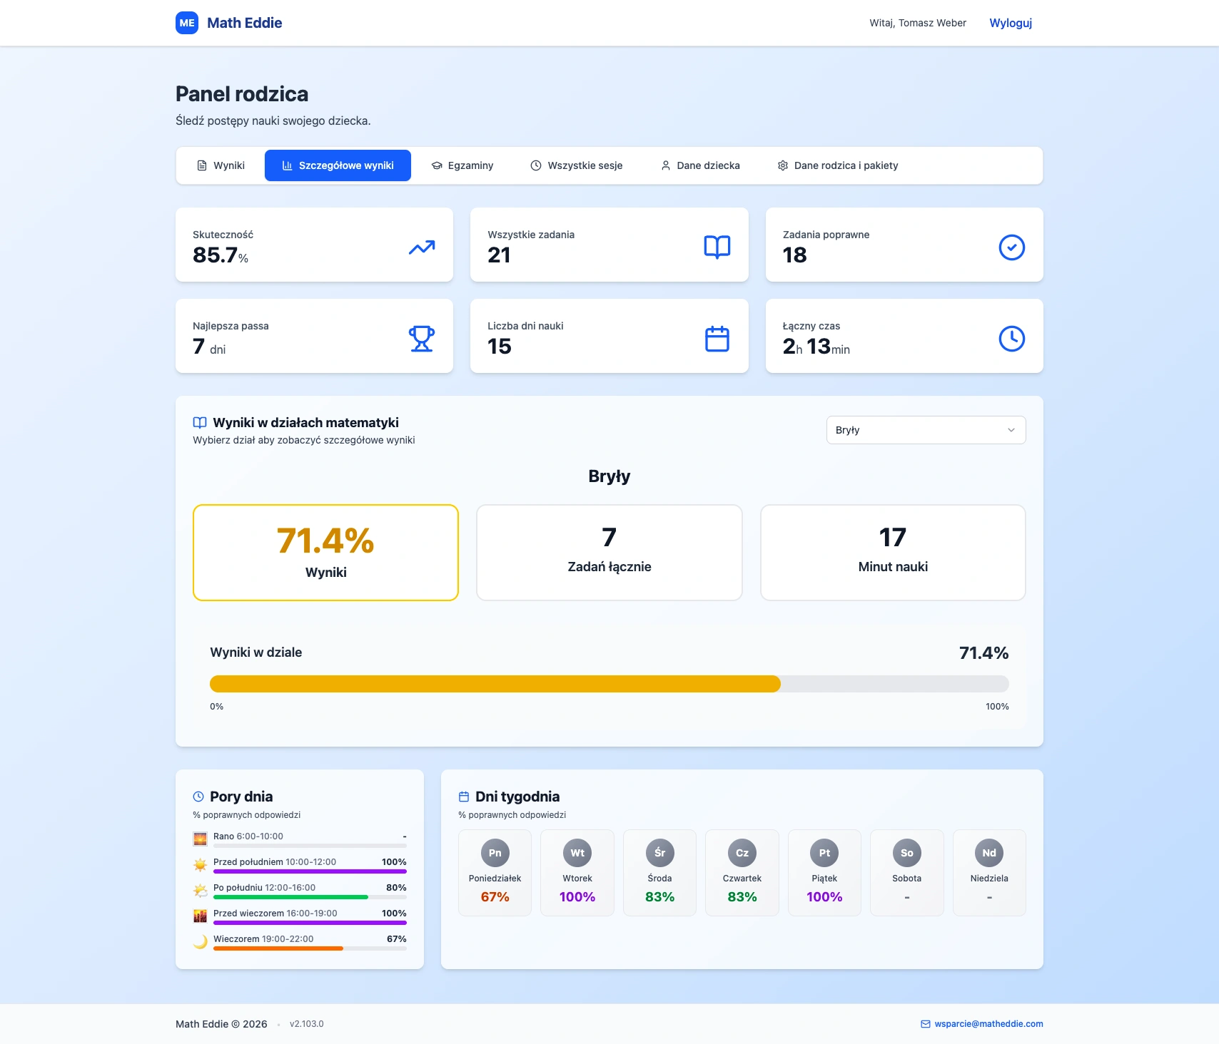Select the 17 Minut nauki card
The width and height of the screenshot is (1219, 1044).
click(x=893, y=553)
